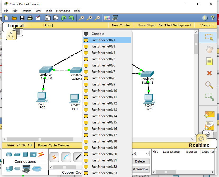
Task: Click the Logical workspace tab
Action: tap(16, 26)
